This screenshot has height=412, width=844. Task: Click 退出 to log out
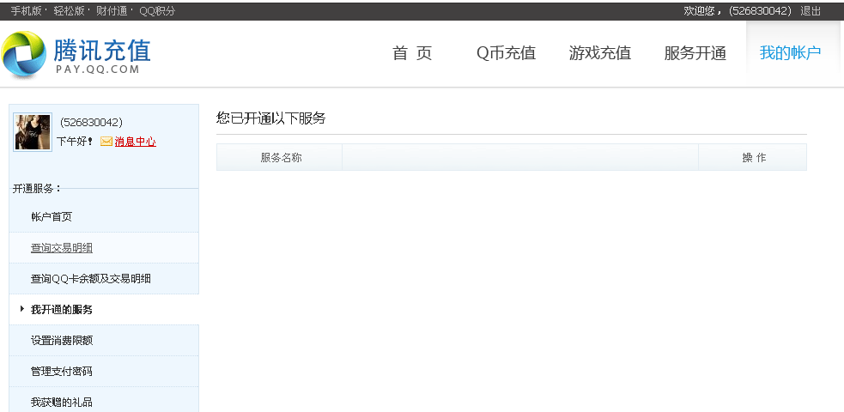811,11
